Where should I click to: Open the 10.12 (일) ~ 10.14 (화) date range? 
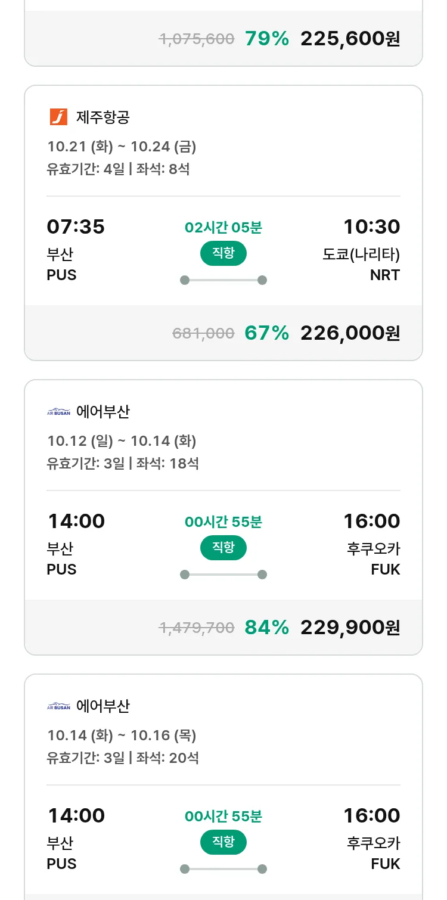[x=122, y=441]
